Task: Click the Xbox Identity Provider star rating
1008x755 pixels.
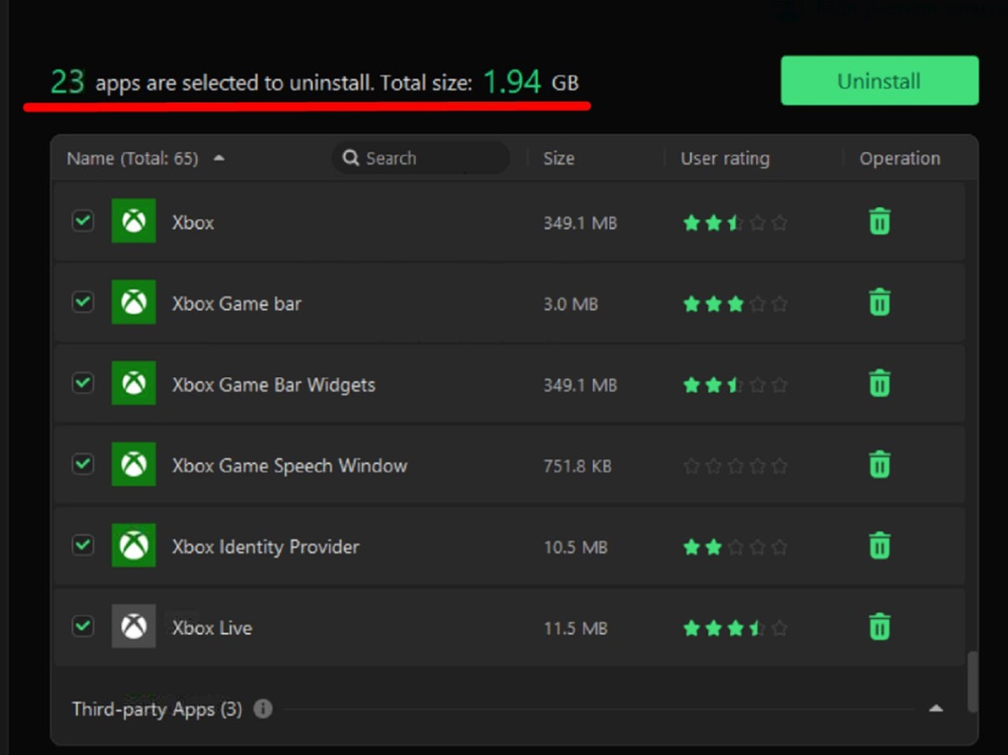Action: [x=736, y=548]
